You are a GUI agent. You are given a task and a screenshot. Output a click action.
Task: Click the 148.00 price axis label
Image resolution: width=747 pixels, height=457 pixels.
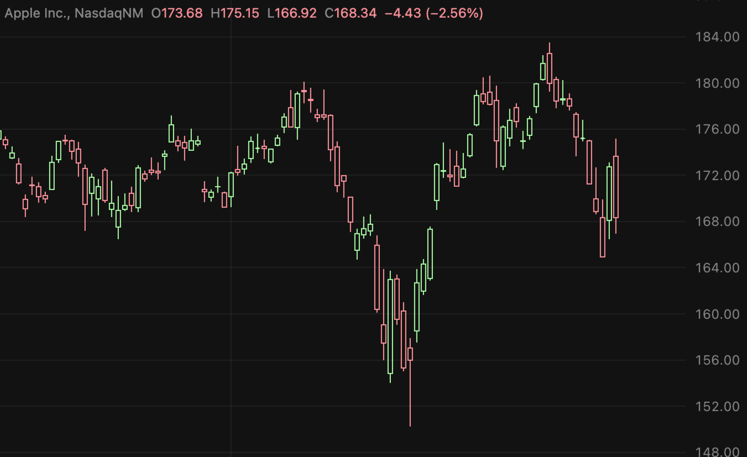click(717, 452)
